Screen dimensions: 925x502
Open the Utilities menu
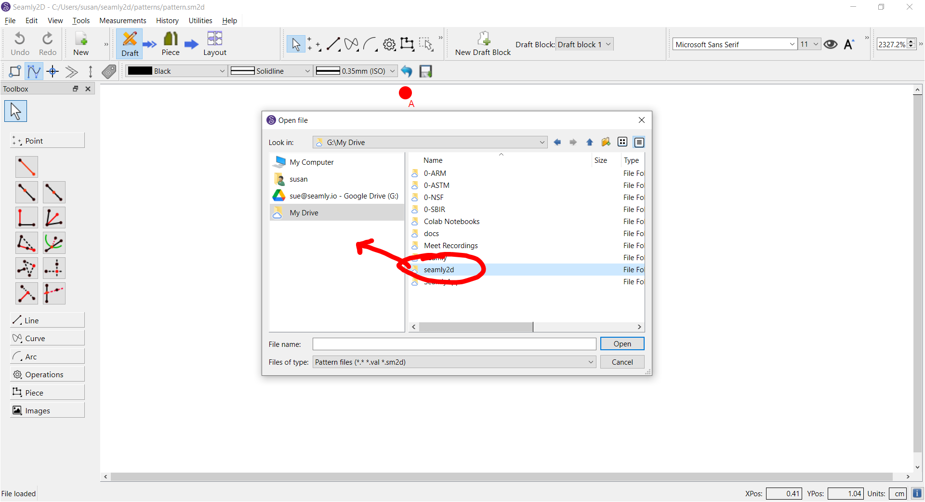(x=200, y=21)
